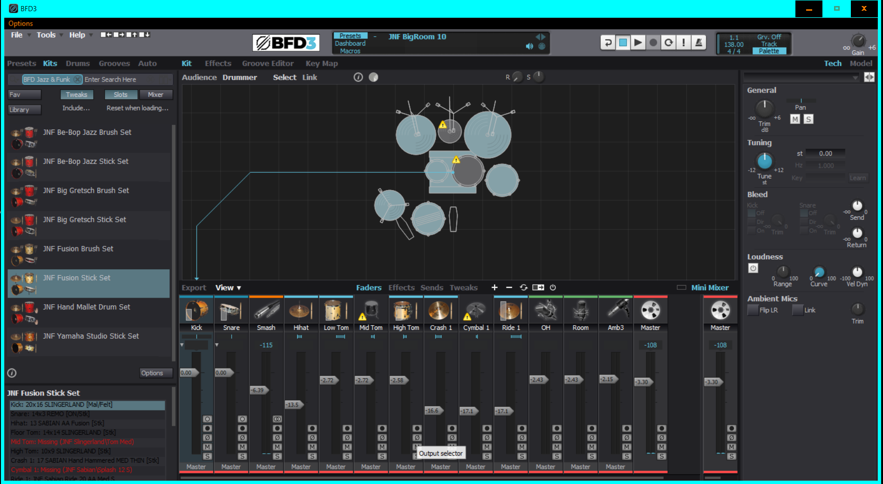Screen dimensions: 883x484
Task: Select the Snare channel icon
Action: 231,311
